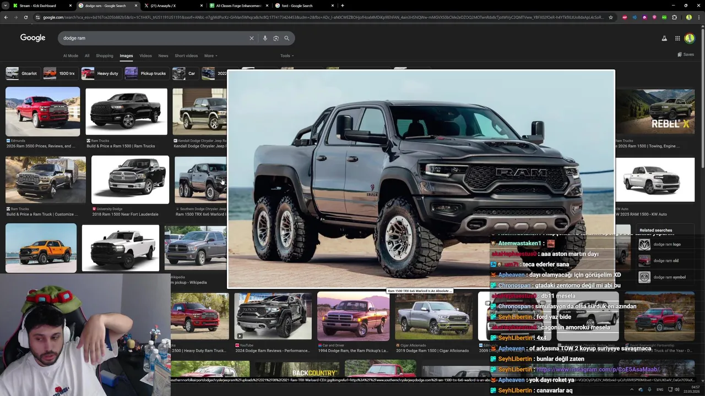Switch to AI Mode tab

pyautogui.click(x=70, y=56)
